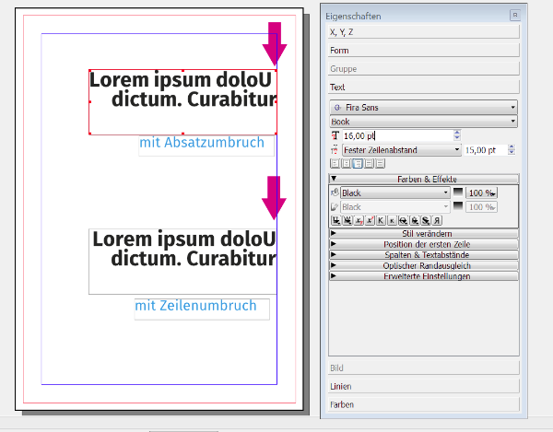Toggle forced justified text alignment
This screenshot has height=432, width=553.
[x=380, y=163]
